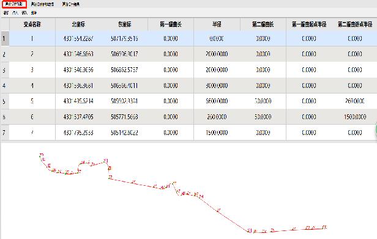
Task: Click the 半径 cell 2000.0000 in row 2
Action: 217,54
